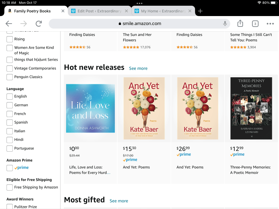Enable the Amazon Prime filter checkbox
Image resolution: width=279 pixels, height=209 pixels.
[10, 168]
